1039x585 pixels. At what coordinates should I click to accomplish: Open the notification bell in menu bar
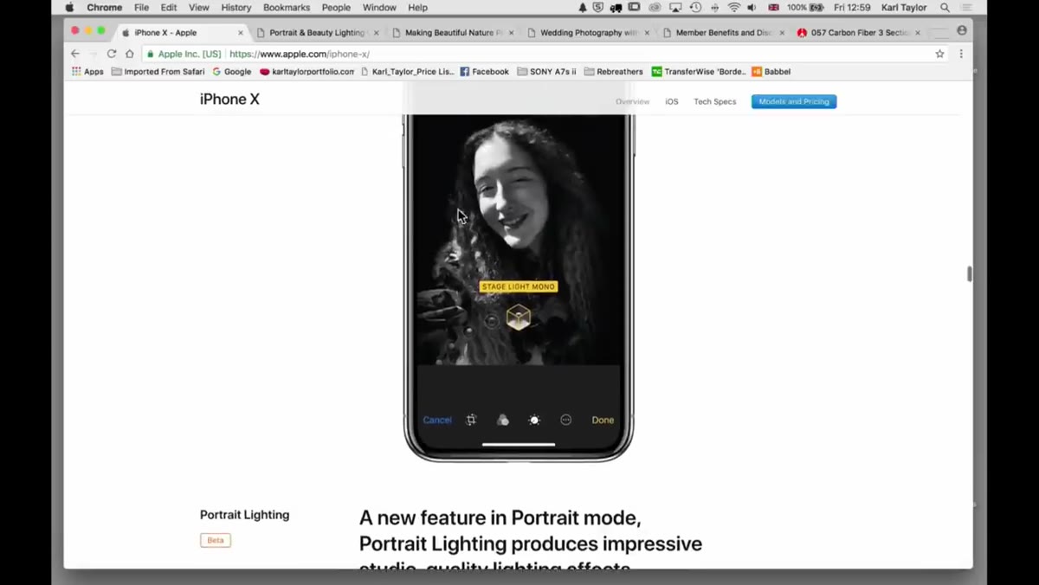pos(583,8)
